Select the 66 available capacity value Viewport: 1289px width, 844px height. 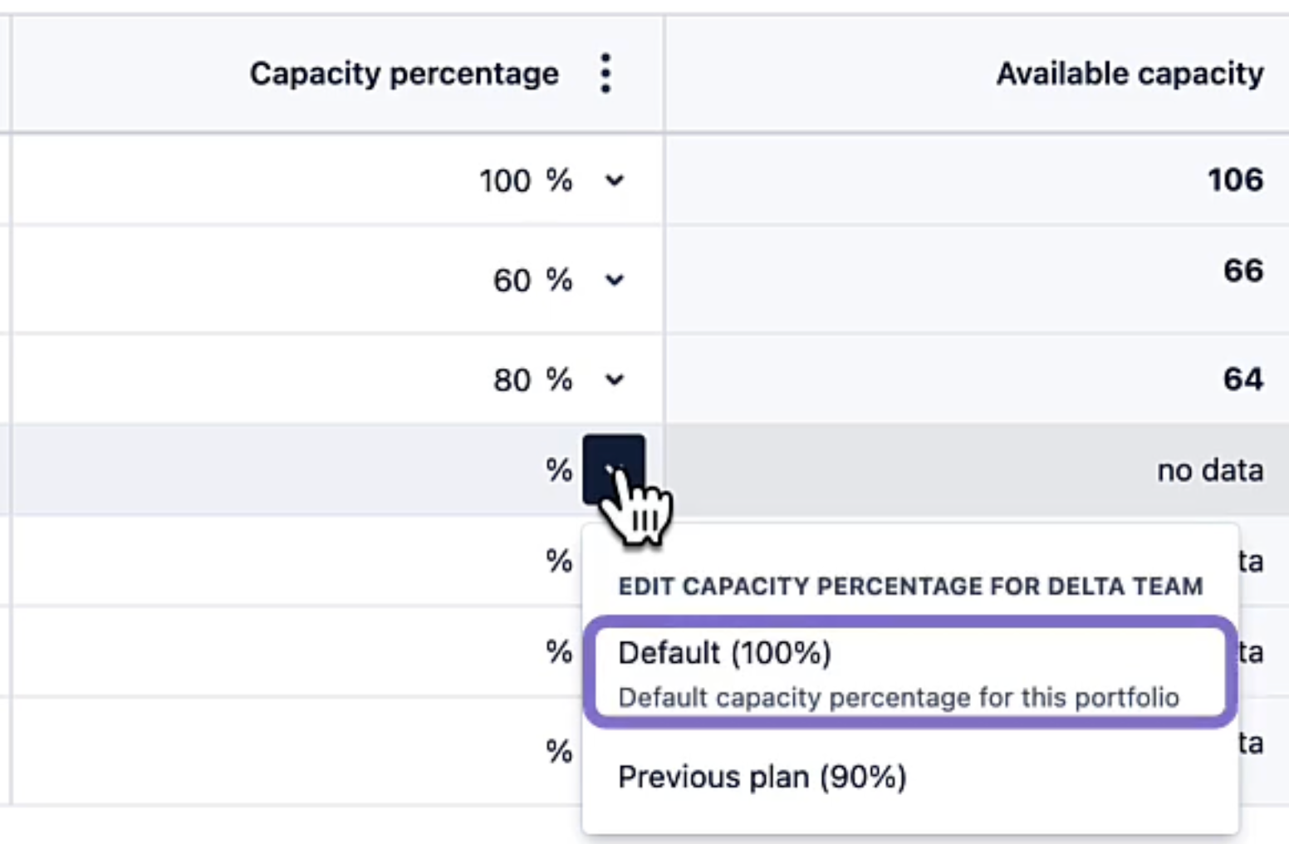coord(1245,272)
